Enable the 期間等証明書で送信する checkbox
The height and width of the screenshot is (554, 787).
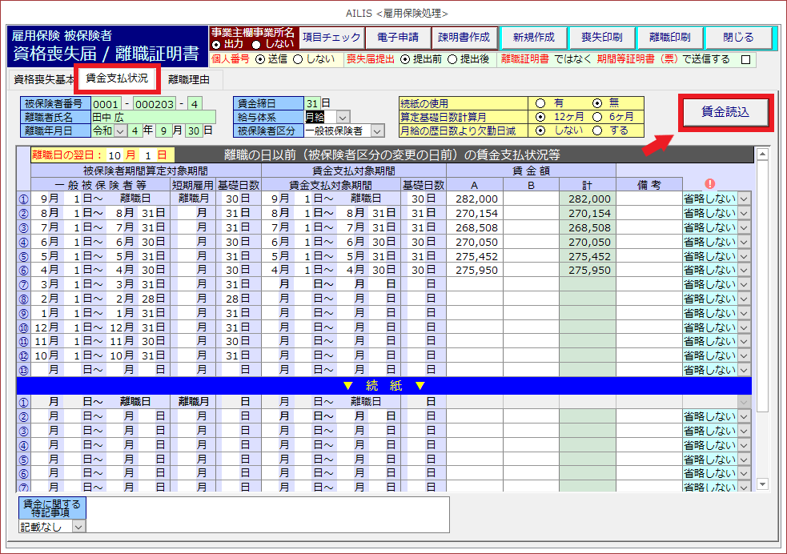(746, 59)
